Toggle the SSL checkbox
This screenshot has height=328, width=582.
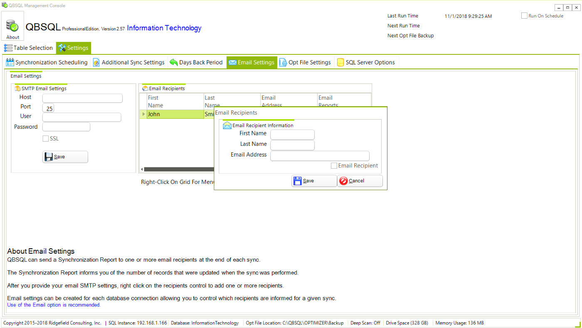(x=46, y=139)
